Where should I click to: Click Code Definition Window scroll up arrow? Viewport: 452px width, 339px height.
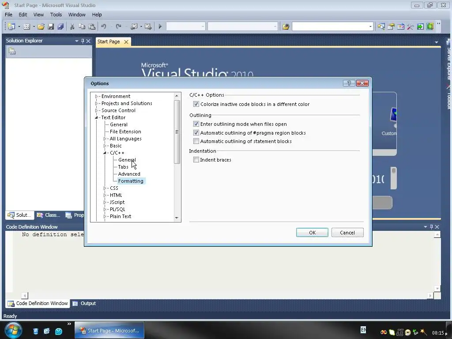[437, 235]
